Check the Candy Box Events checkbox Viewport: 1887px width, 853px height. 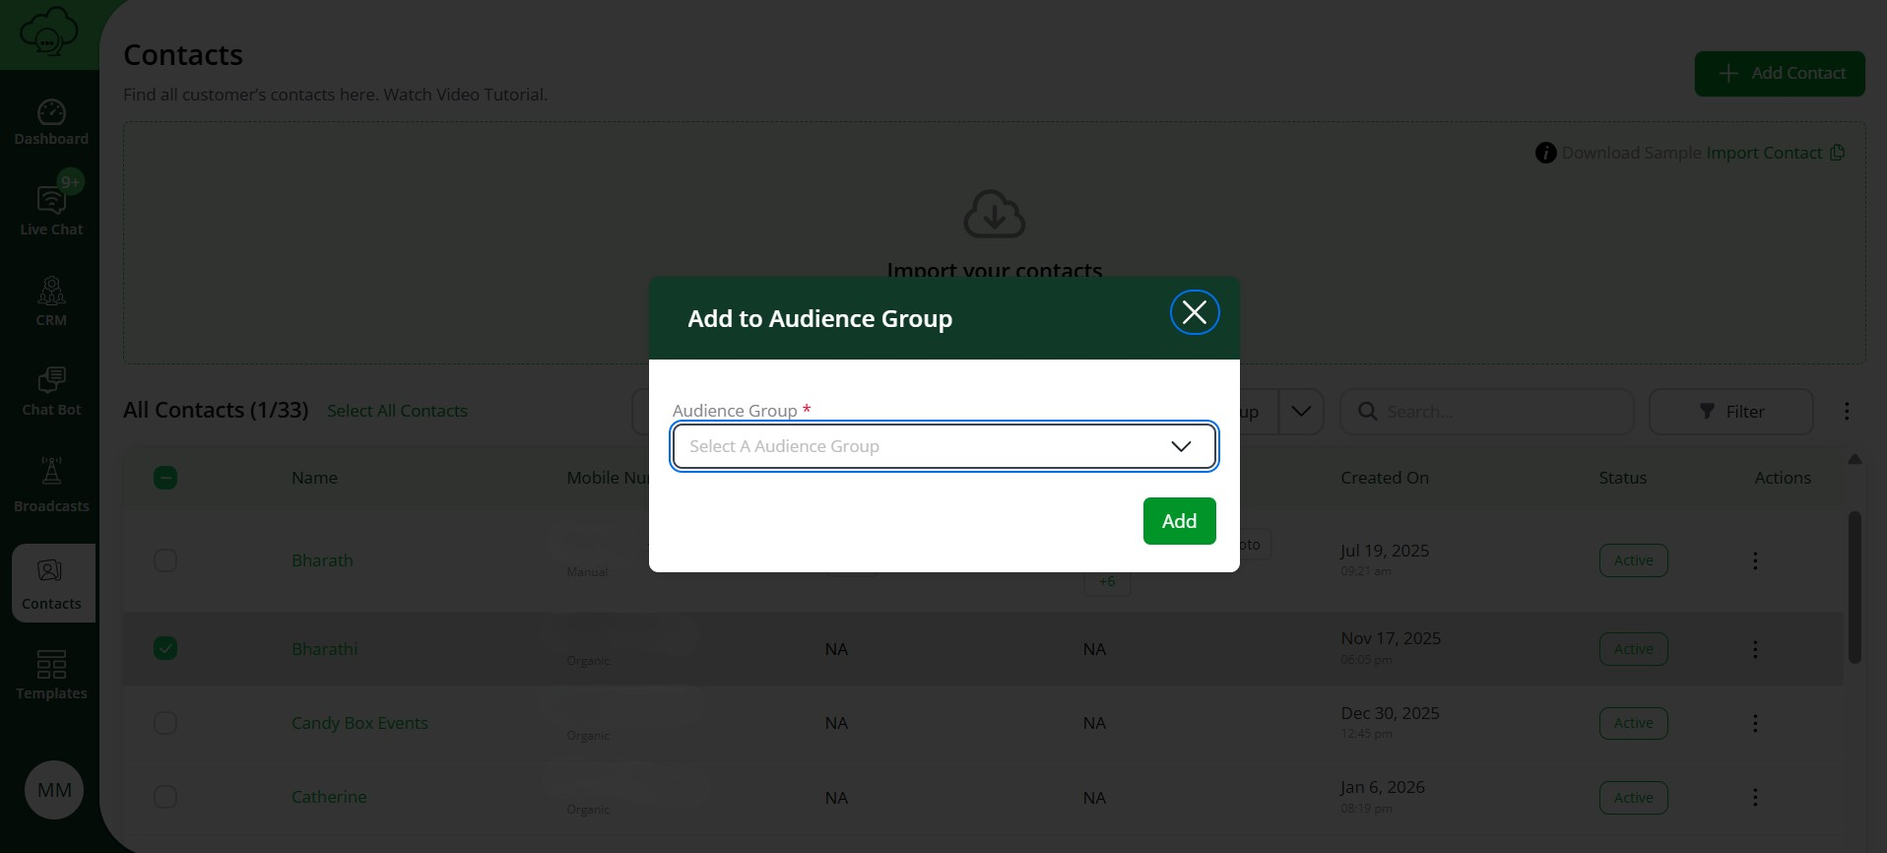165,723
